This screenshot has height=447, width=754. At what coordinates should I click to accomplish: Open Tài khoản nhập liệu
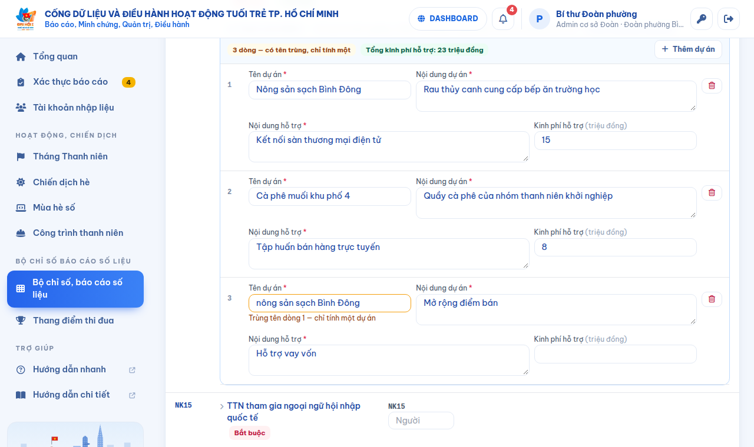point(75,108)
